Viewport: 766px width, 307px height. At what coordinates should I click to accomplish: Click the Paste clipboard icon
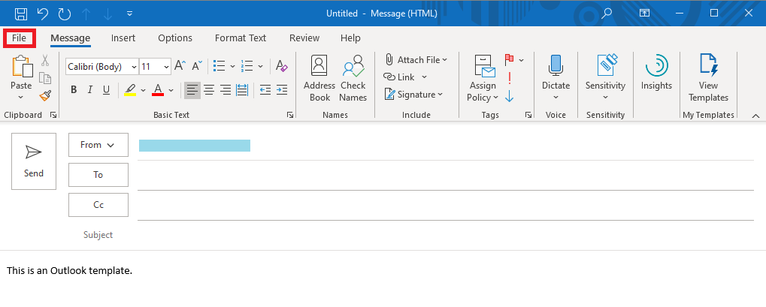(22, 68)
